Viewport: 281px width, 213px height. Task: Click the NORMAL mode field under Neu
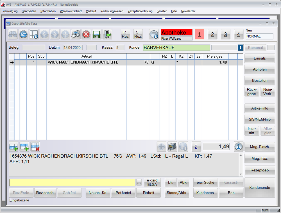click(259, 36)
